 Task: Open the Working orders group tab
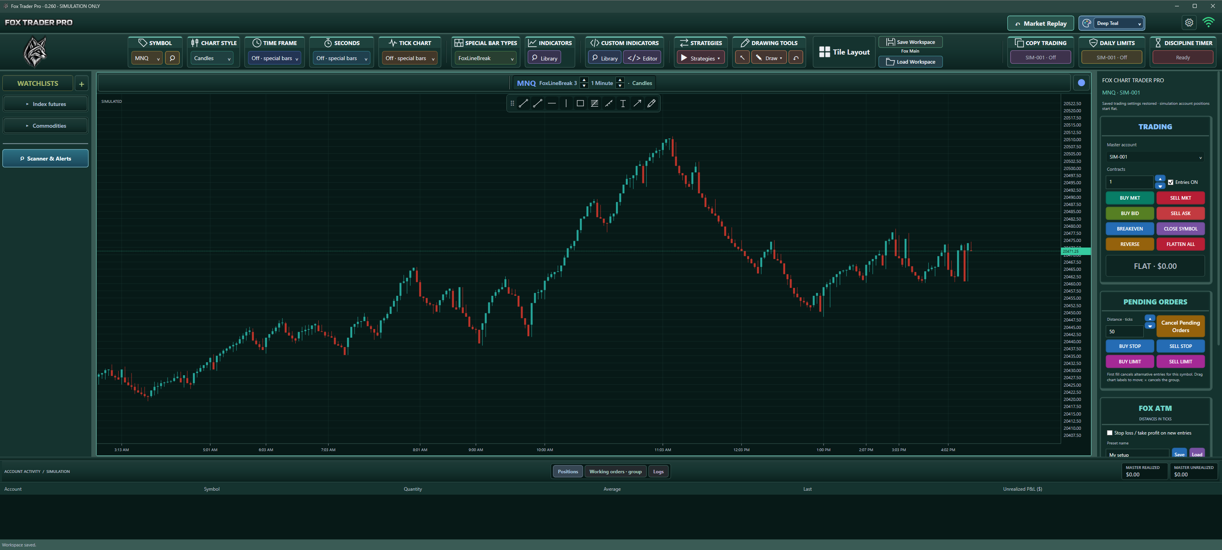tap(615, 471)
